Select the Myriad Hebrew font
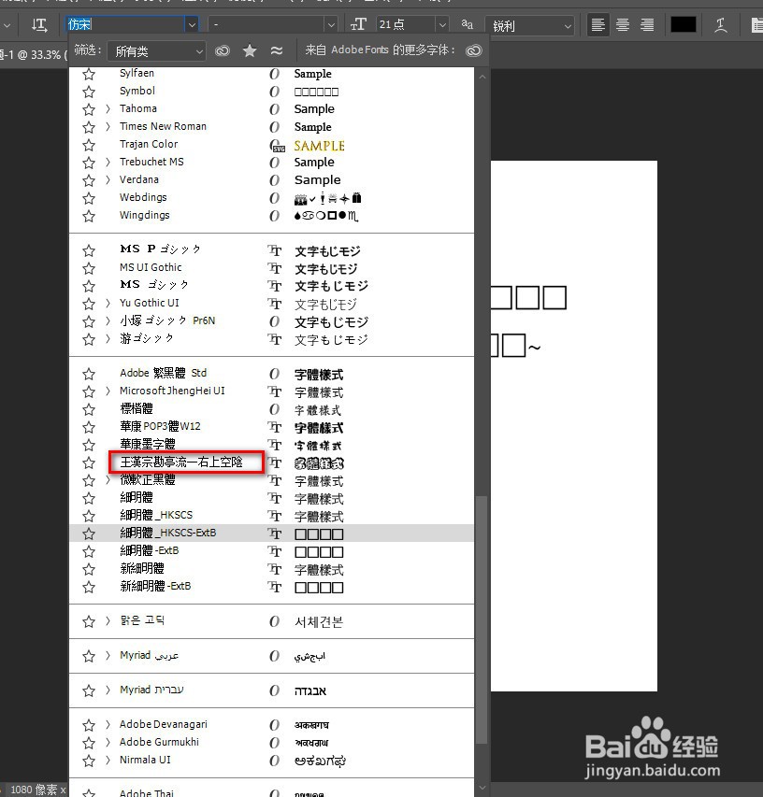The width and height of the screenshot is (763, 797). [151, 690]
